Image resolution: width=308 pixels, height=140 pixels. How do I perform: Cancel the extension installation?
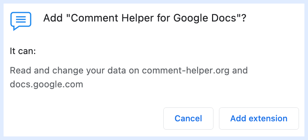[188, 119]
